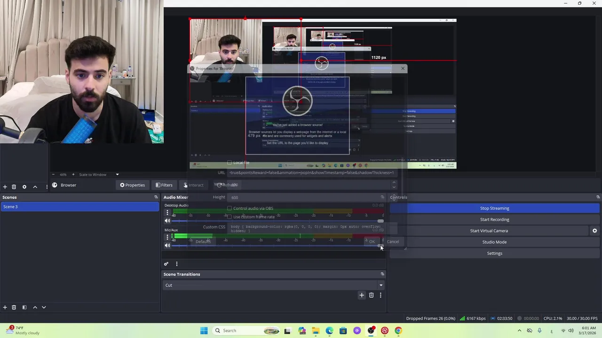Open virtual camera settings gear icon
The image size is (602, 338).
click(x=594, y=230)
